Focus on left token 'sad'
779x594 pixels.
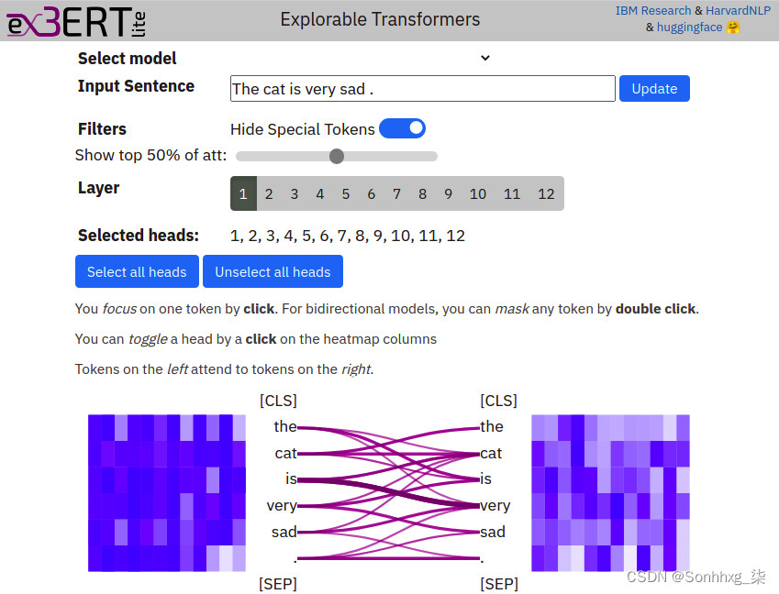284,532
